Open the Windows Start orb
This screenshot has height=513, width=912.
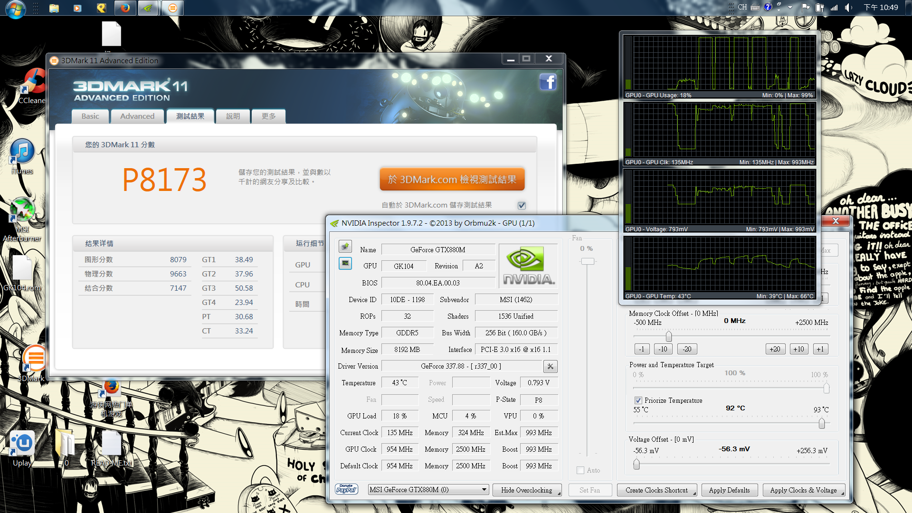tap(15, 8)
